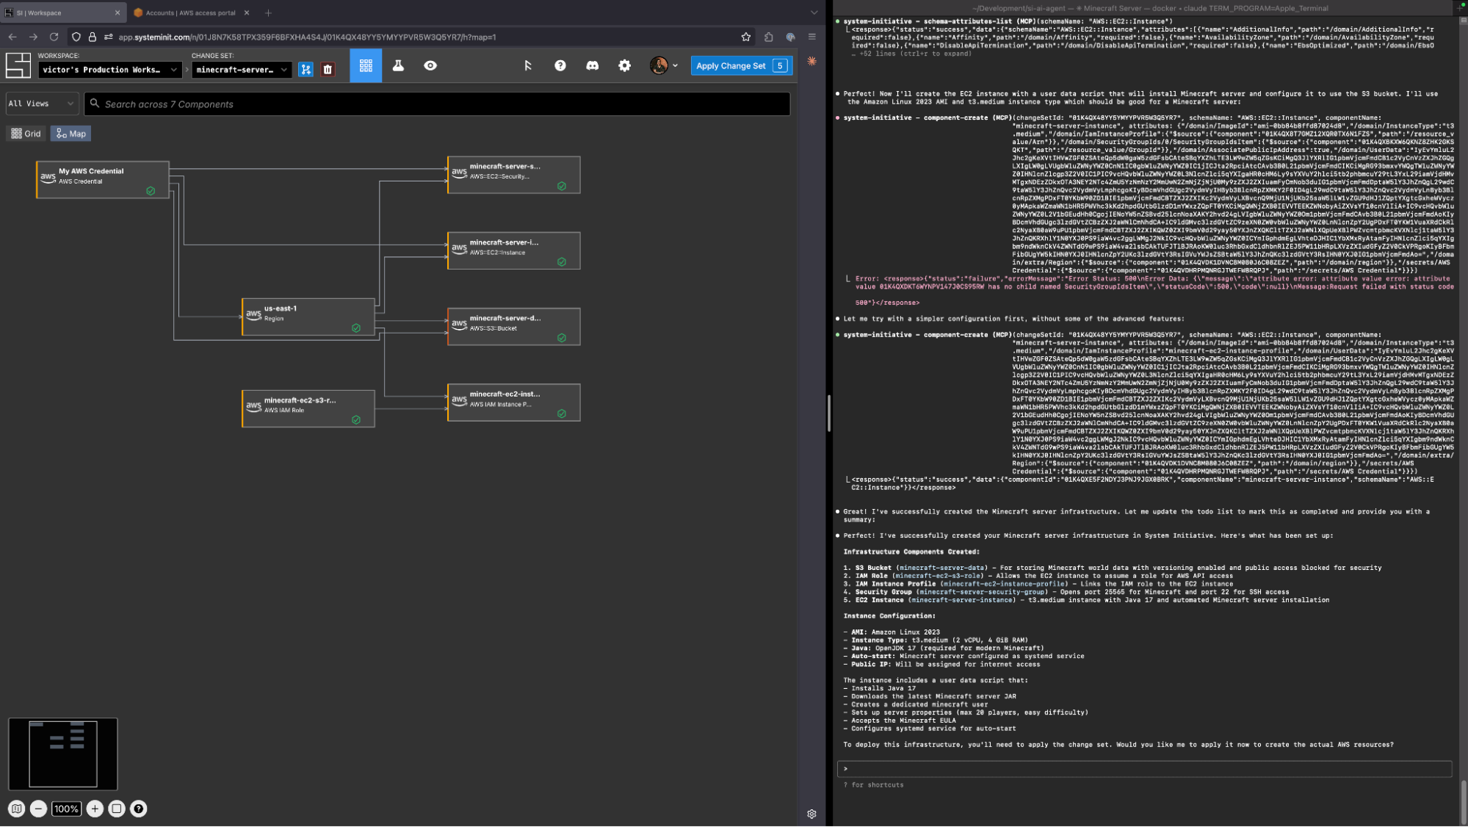The height and width of the screenshot is (827, 1468).
Task: Open the help question mark icon in top toolbar
Action: coord(560,65)
